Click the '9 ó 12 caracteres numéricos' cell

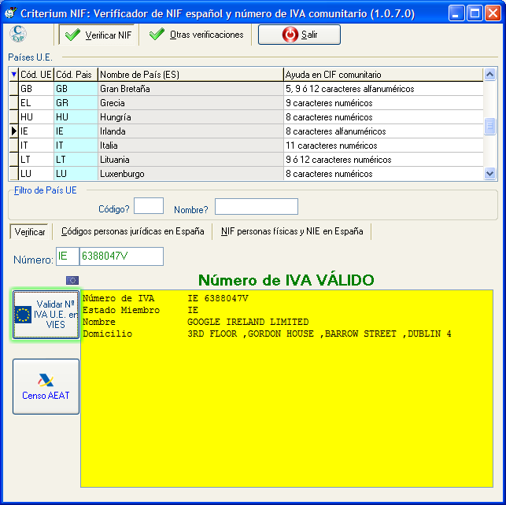(383, 160)
